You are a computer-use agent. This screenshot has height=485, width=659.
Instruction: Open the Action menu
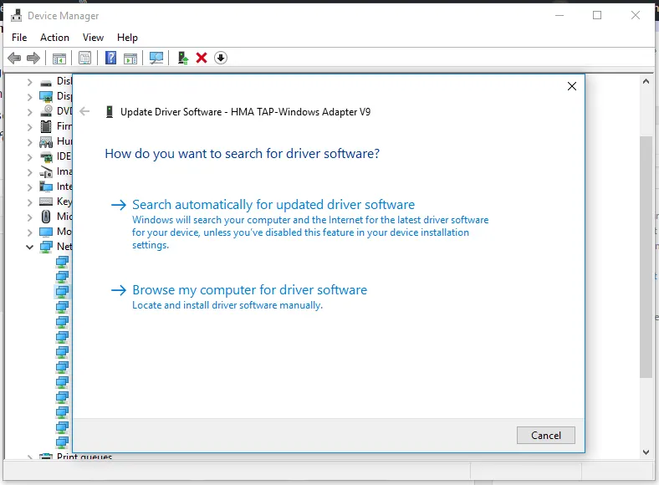pos(54,38)
